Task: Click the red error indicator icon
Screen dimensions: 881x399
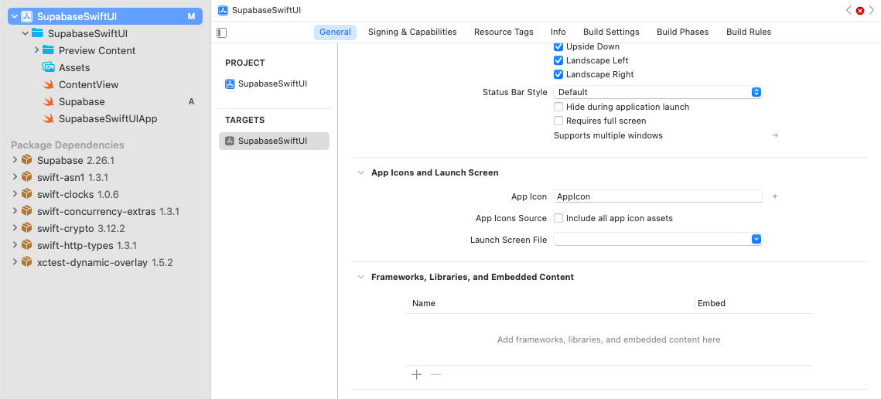Action: click(860, 11)
